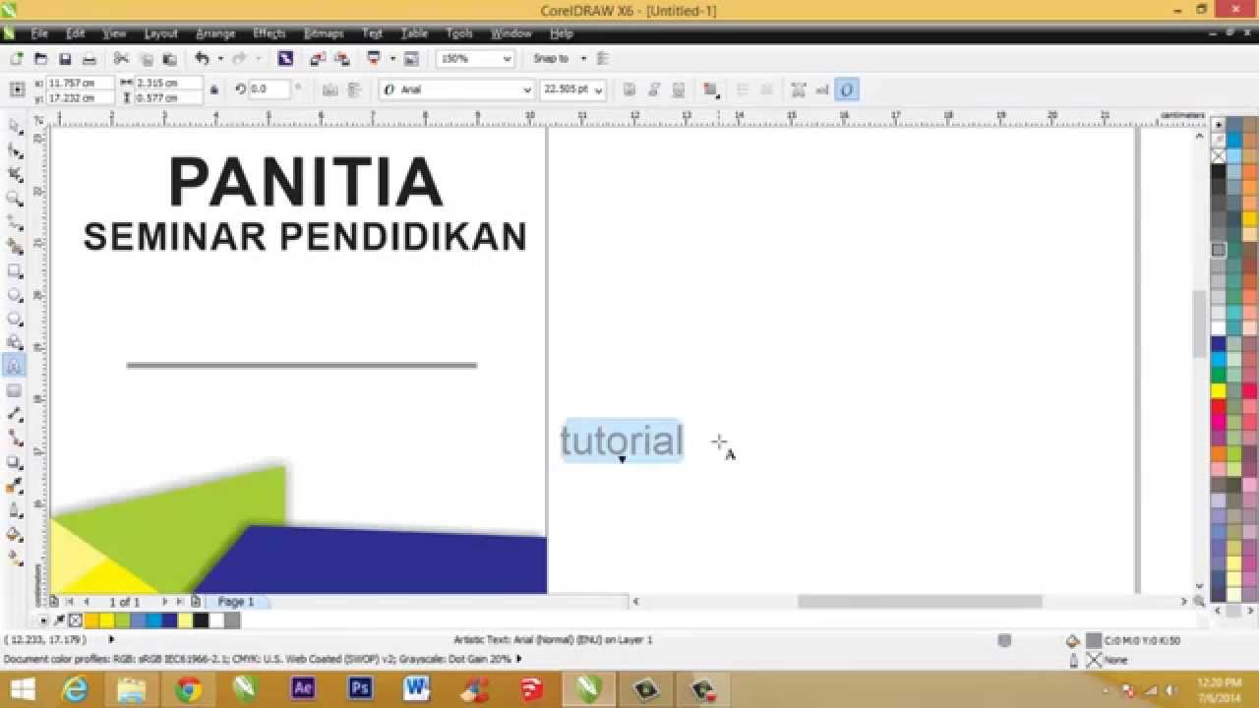The image size is (1259, 708).
Task: Click the Outline color status indicator
Action: click(x=1093, y=660)
